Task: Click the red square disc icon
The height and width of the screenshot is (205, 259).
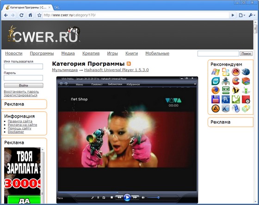Action: coord(246,99)
